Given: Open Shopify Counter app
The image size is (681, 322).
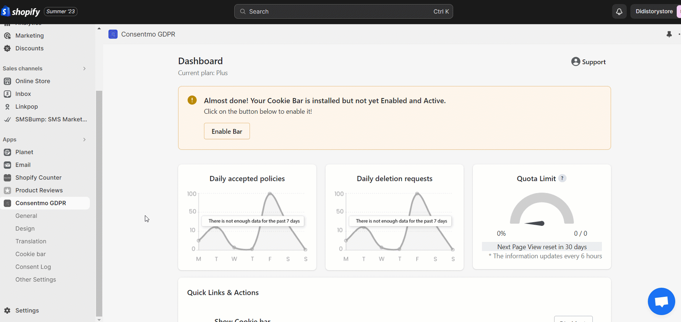Looking at the screenshot, I should [38, 178].
